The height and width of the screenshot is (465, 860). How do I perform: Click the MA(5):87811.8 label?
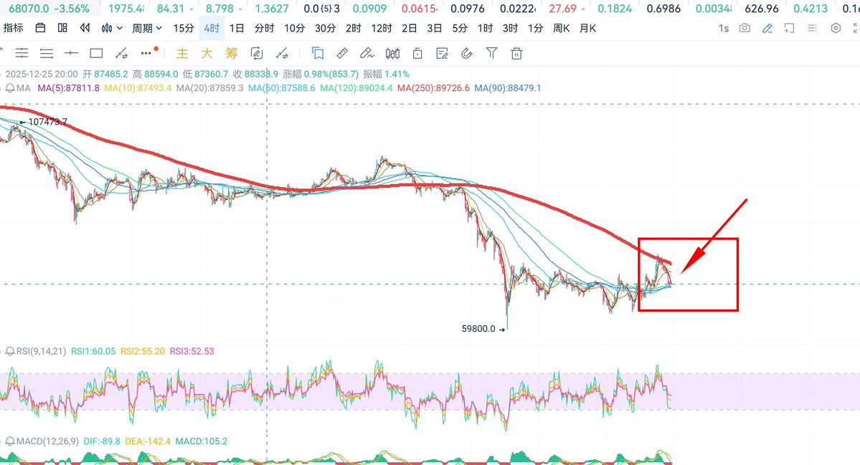click(69, 87)
